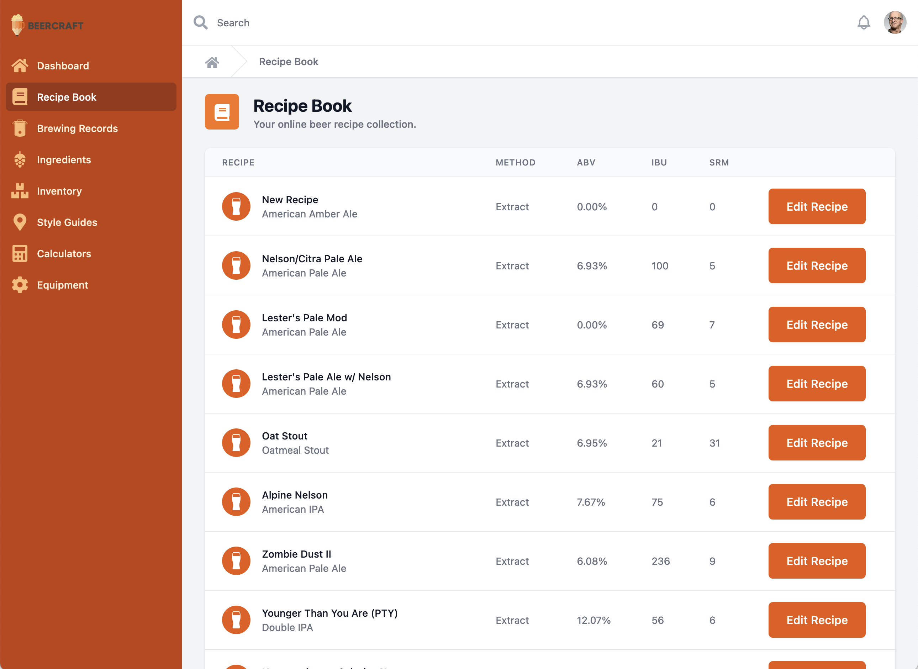
Task: Edit the Zombie Dust II recipe
Action: (x=816, y=561)
